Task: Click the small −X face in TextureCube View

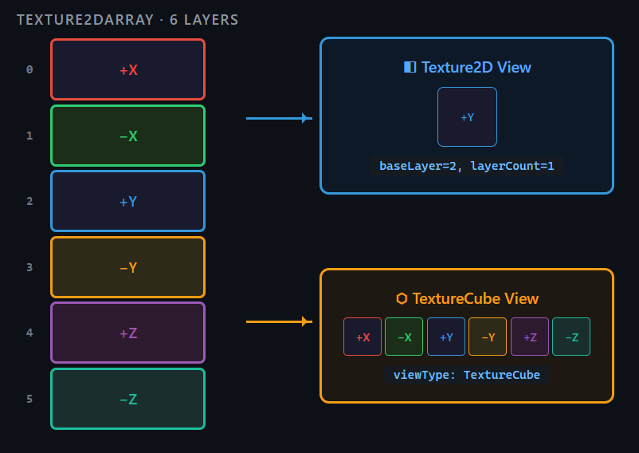Action: 404,337
